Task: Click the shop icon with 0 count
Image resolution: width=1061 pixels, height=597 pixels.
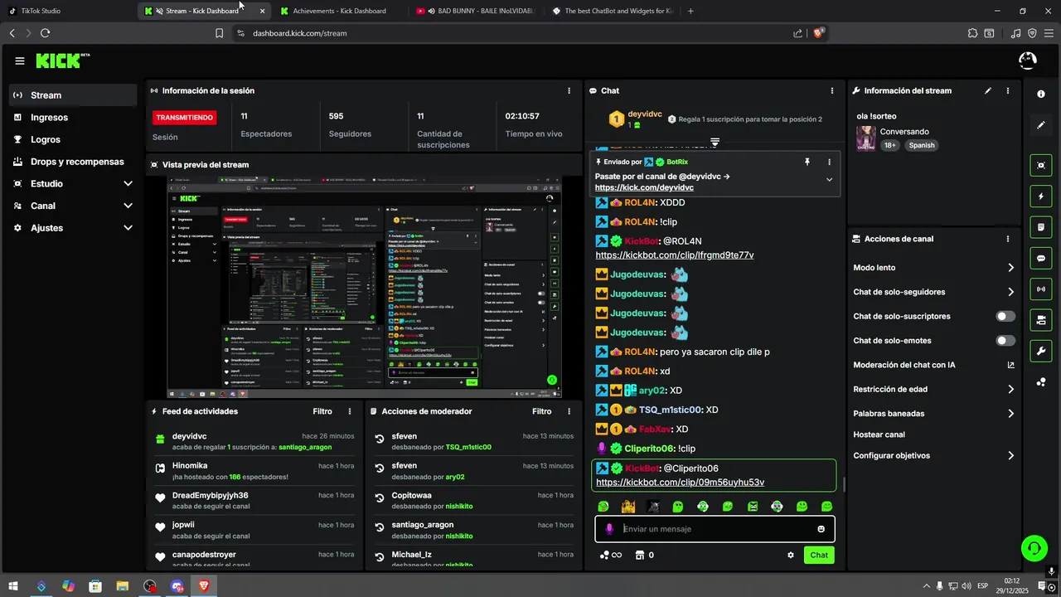Action: [644, 556]
